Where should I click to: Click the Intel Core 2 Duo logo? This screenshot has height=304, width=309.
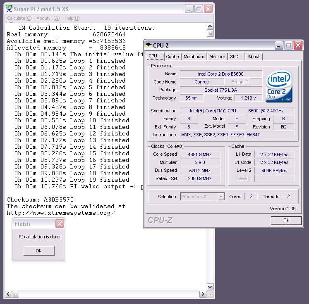coord(279,86)
